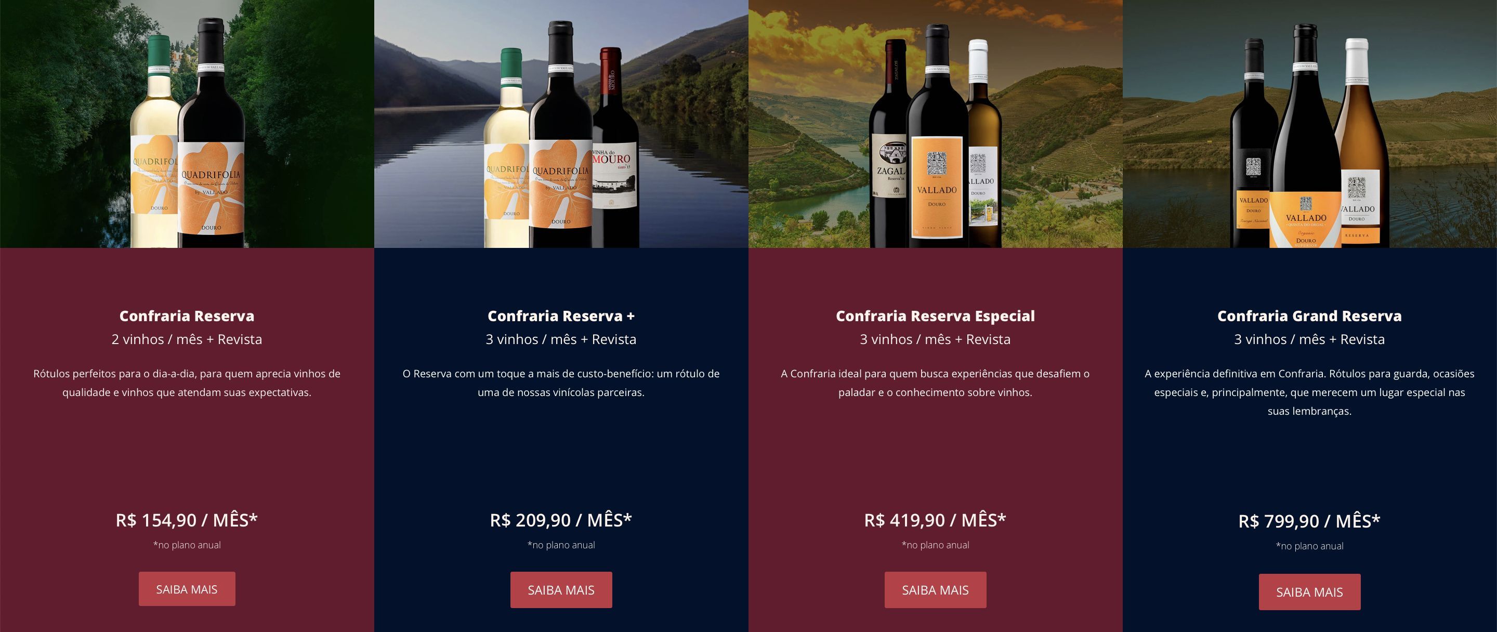Click the R$ 419,90 / MÊS price
Screen dimensions: 1497x632
pos(935,520)
